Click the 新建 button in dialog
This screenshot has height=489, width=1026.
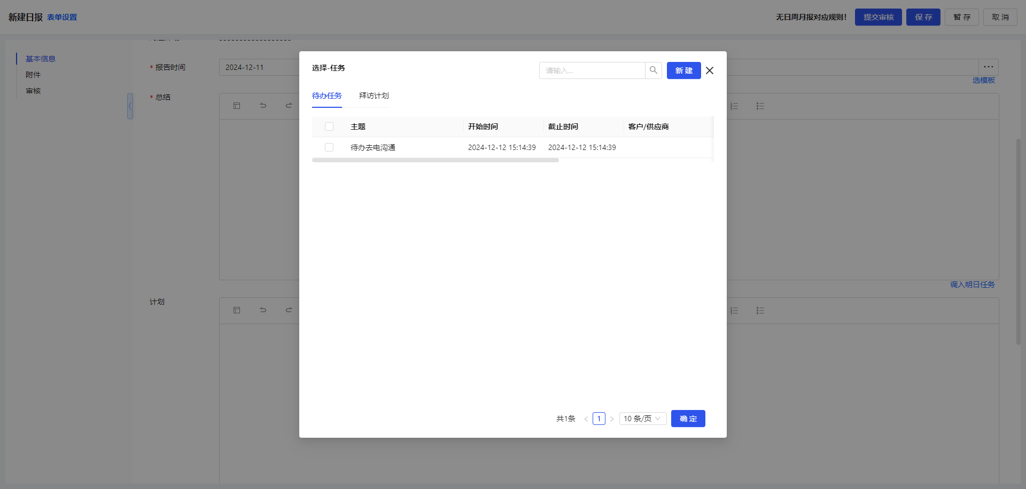683,70
